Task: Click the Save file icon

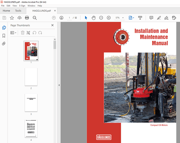Action: point(4,18)
